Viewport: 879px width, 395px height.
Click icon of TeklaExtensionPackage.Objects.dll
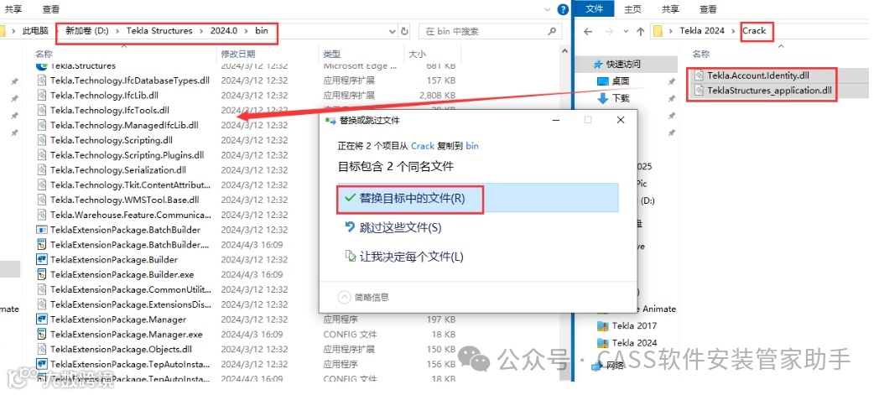(41, 349)
